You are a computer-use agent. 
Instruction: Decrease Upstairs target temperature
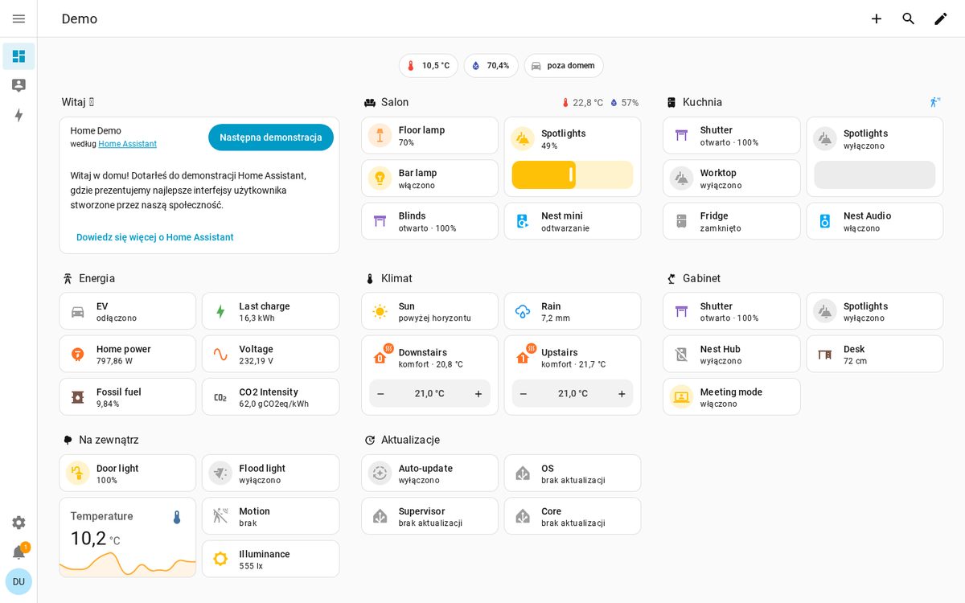click(x=524, y=394)
